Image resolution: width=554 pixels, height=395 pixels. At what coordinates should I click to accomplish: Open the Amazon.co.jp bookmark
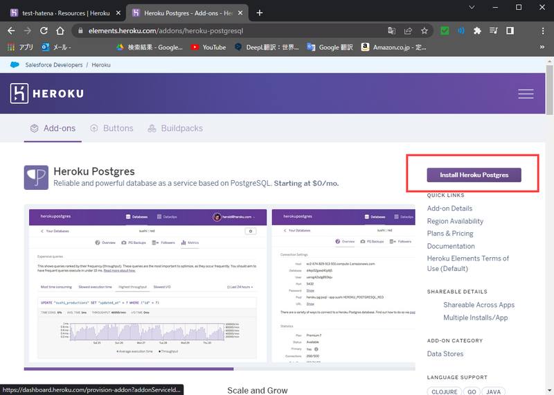(x=393, y=47)
